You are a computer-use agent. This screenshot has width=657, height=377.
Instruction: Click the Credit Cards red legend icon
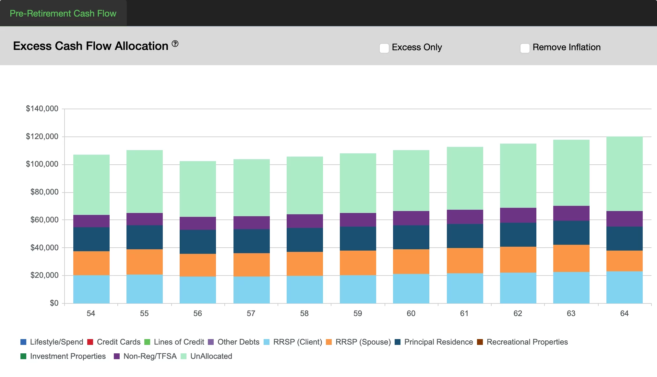(90, 342)
